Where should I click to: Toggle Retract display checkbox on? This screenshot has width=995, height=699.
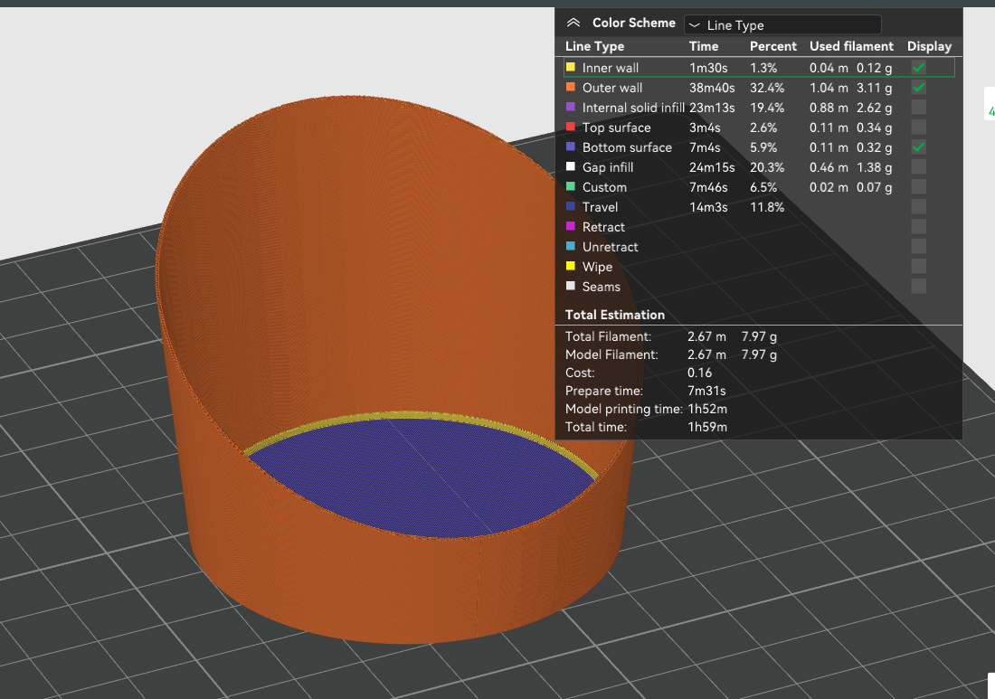click(x=918, y=227)
